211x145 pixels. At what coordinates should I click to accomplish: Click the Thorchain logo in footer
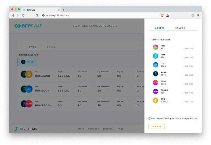click(26, 129)
